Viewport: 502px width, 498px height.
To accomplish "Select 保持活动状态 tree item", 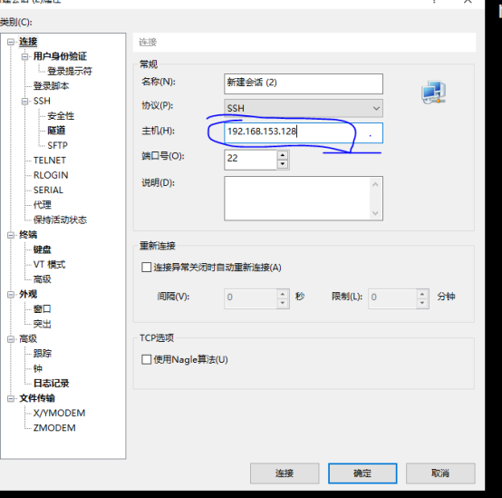I will [x=60, y=220].
